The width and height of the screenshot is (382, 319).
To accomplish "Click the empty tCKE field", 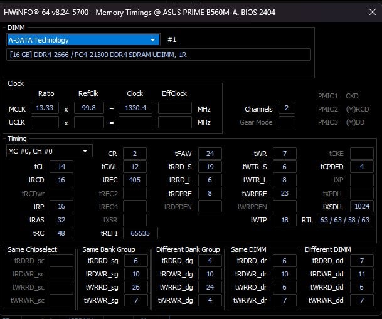I will pos(362,154).
